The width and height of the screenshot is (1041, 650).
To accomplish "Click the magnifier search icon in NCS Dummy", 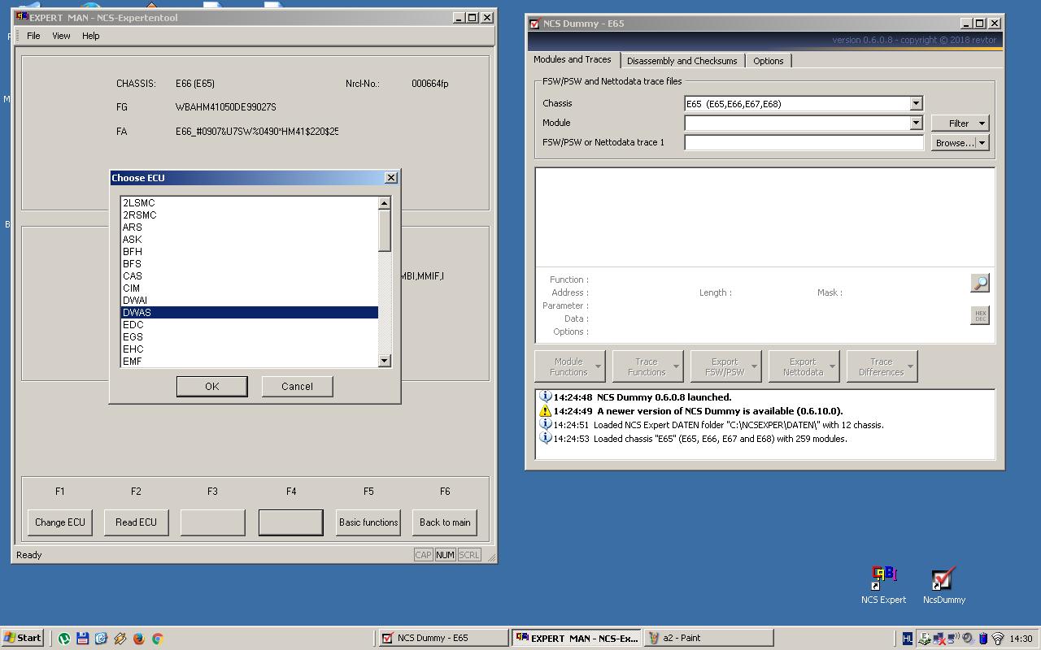I will [980, 283].
